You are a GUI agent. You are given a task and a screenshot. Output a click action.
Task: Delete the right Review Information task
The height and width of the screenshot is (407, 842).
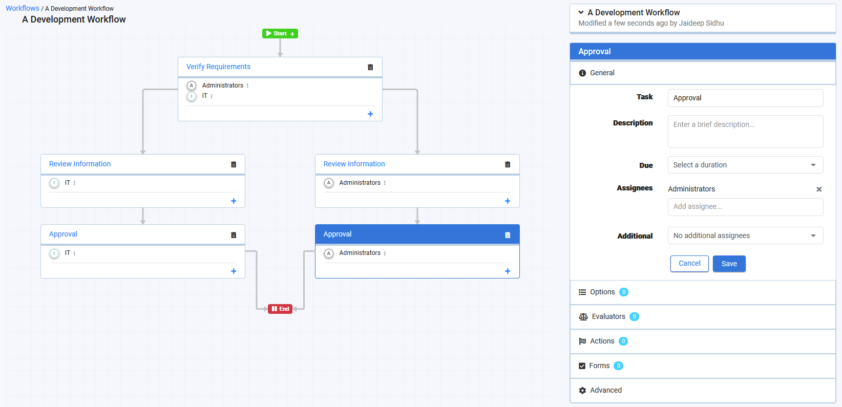point(508,164)
